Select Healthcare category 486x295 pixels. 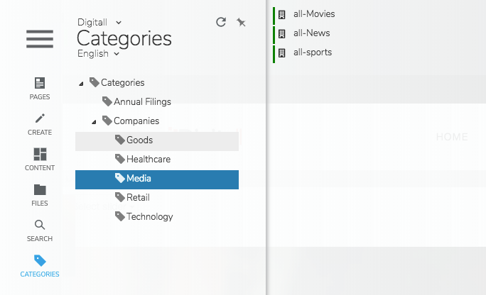pos(148,160)
